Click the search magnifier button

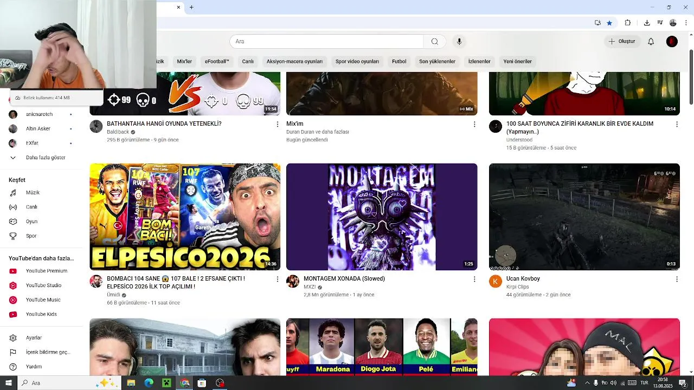pyautogui.click(x=434, y=41)
